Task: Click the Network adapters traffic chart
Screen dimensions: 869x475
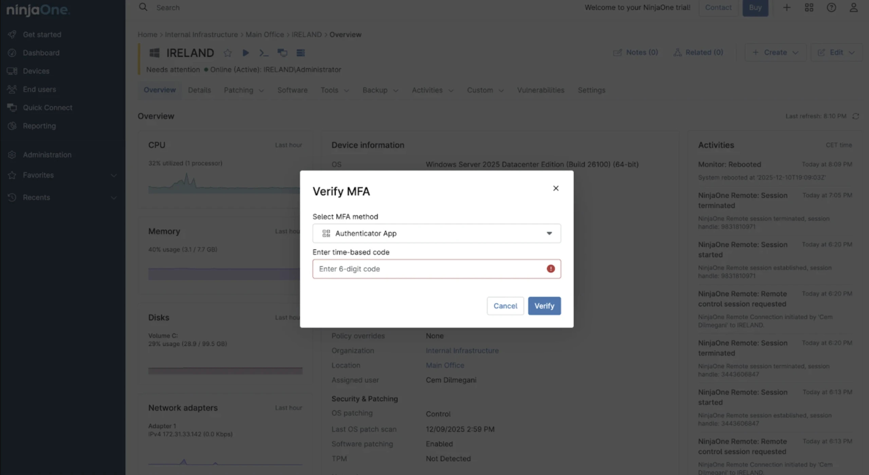Action: 225,461
